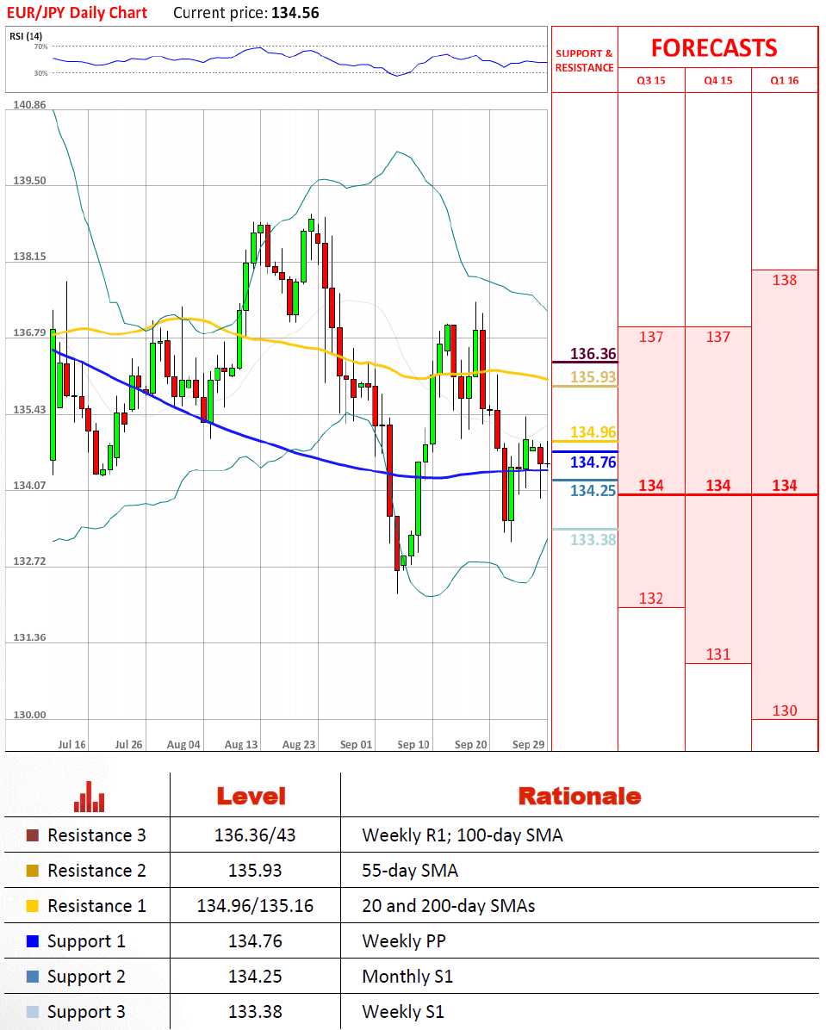The image size is (826, 1030).
Task: Select the 'EUR/JPY Daily Chart' title
Action: click(x=77, y=13)
